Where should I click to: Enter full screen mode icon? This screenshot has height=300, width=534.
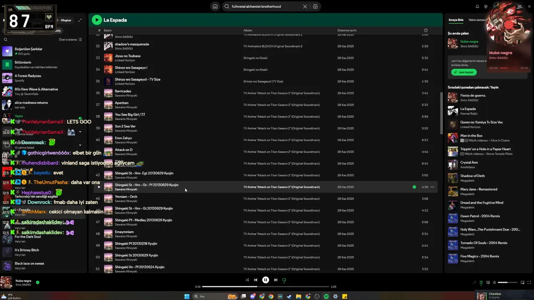529,282
